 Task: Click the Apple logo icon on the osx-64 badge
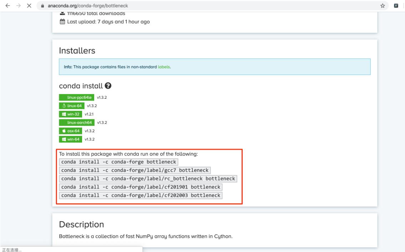coord(64,131)
